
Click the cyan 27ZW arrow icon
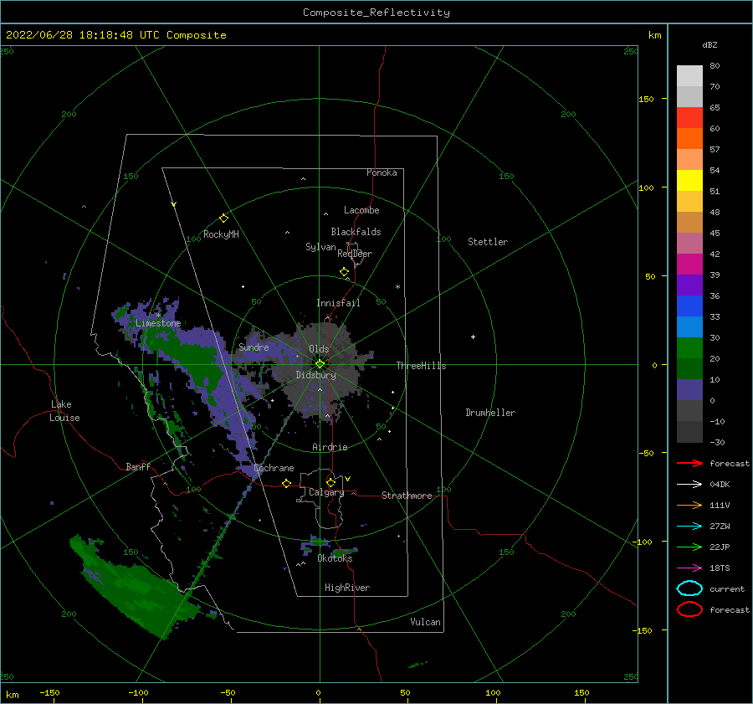[689, 527]
